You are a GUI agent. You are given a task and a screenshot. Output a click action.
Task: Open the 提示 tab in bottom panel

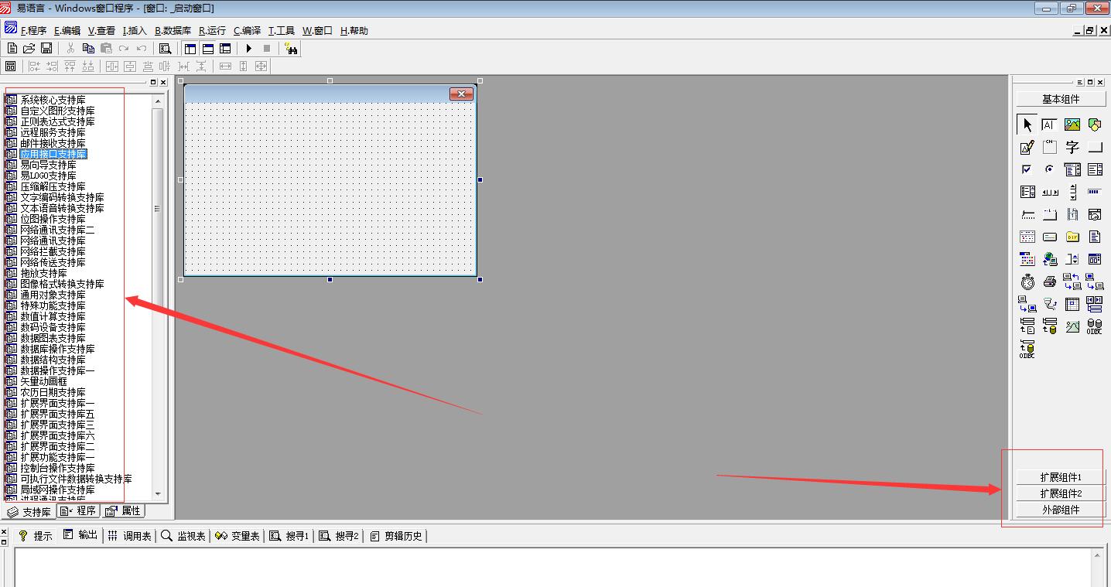pos(36,536)
